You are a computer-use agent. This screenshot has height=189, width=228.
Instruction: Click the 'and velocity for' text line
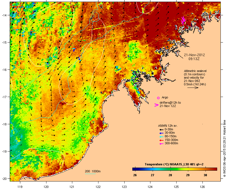(194, 78)
